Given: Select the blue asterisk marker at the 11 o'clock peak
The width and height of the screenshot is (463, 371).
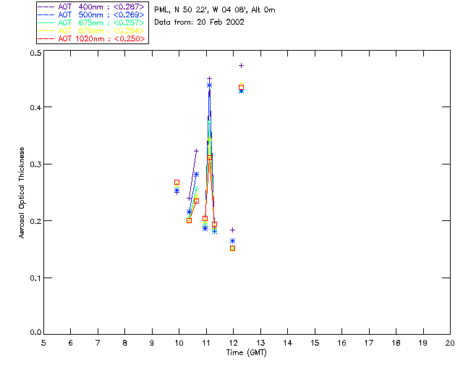Looking at the screenshot, I should click(x=209, y=86).
